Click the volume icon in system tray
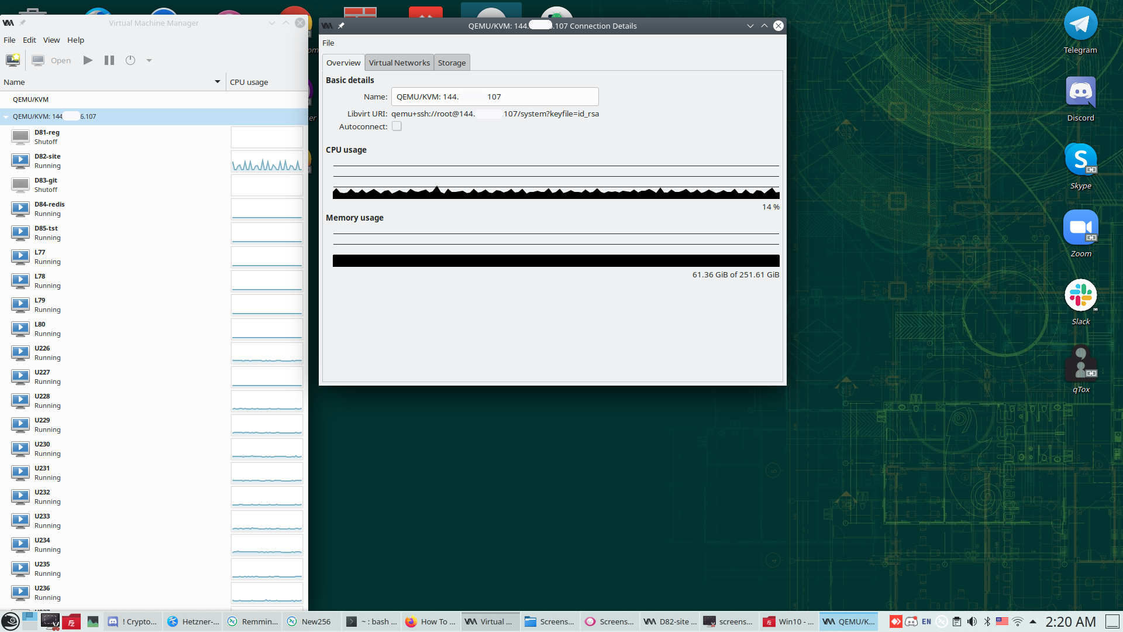The image size is (1123, 632). pyautogui.click(x=972, y=621)
